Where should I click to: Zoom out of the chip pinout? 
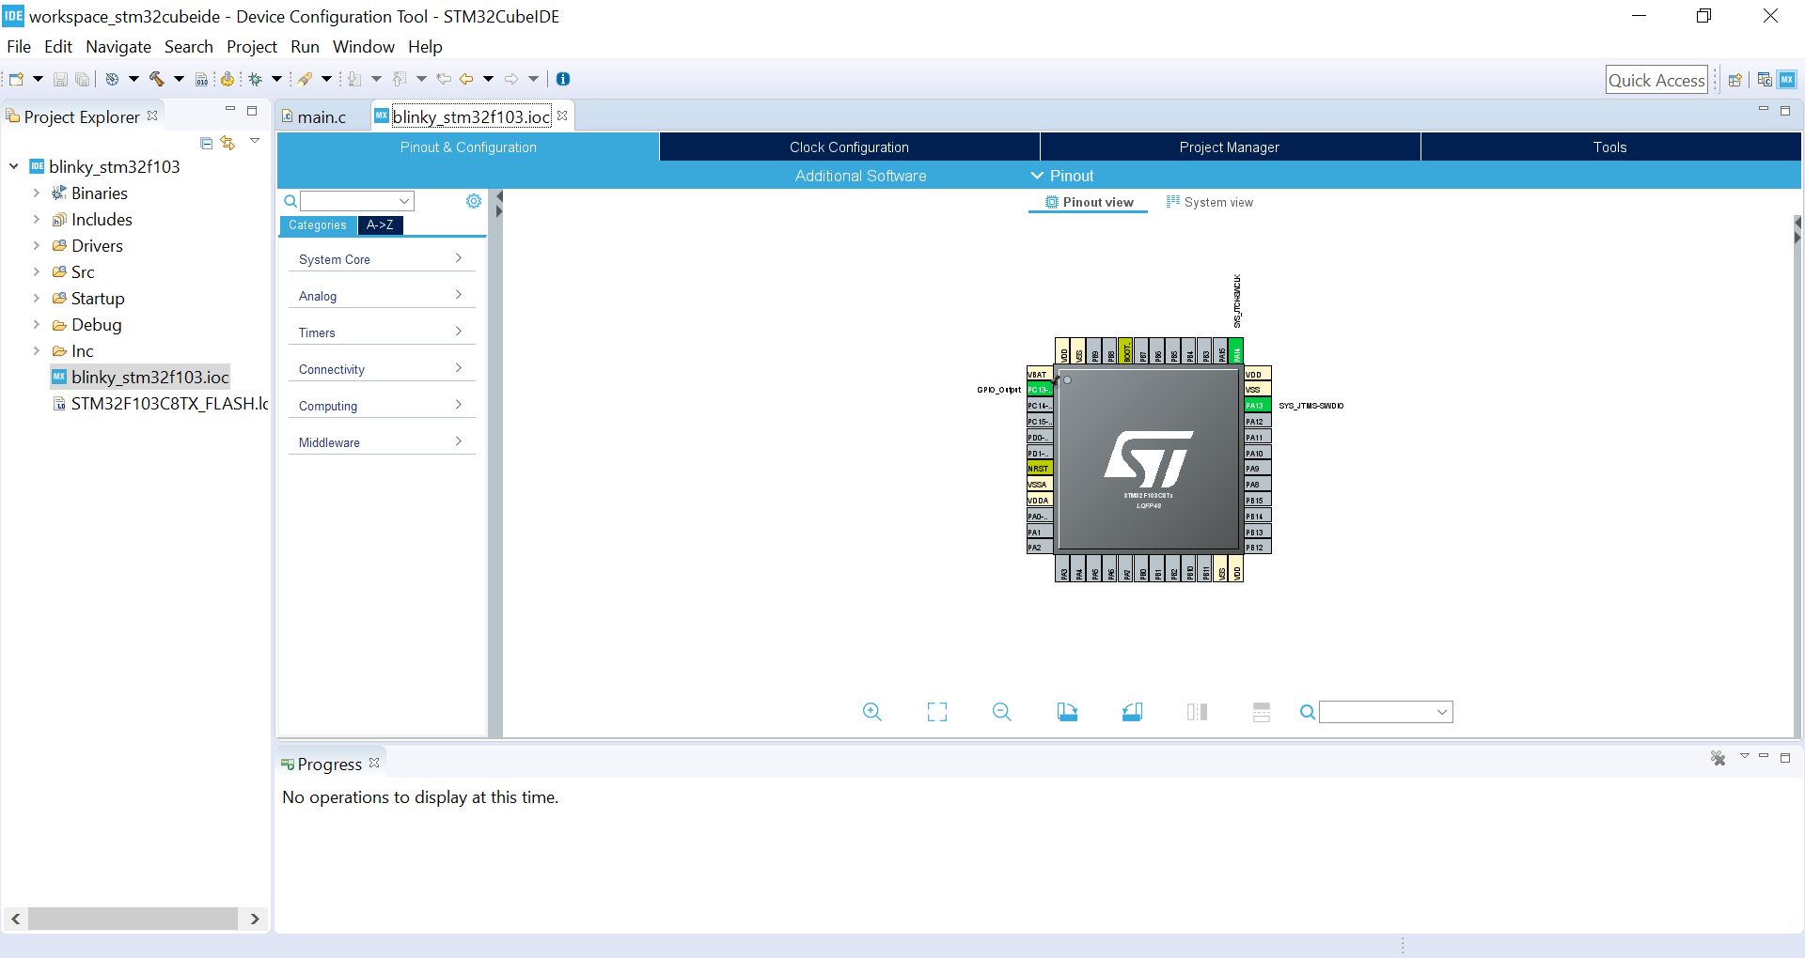[1001, 712]
